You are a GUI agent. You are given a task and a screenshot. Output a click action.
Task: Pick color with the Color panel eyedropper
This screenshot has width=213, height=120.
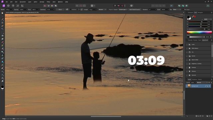193,17
